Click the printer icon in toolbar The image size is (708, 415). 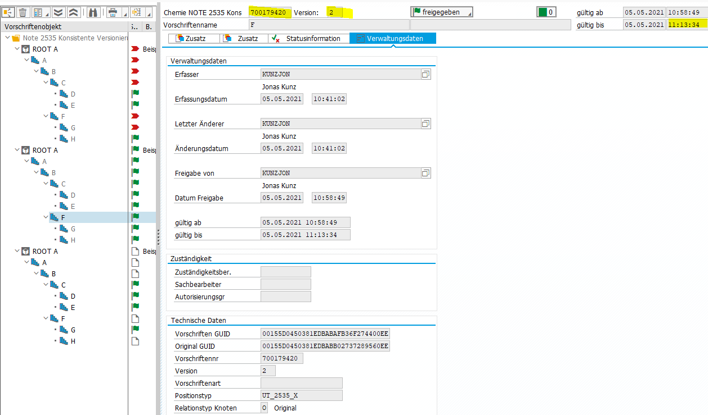[x=113, y=12]
